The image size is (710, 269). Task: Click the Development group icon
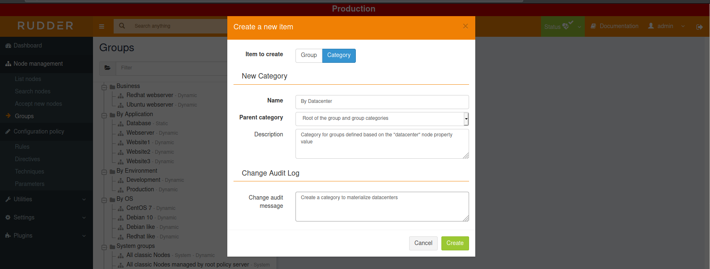click(x=121, y=181)
